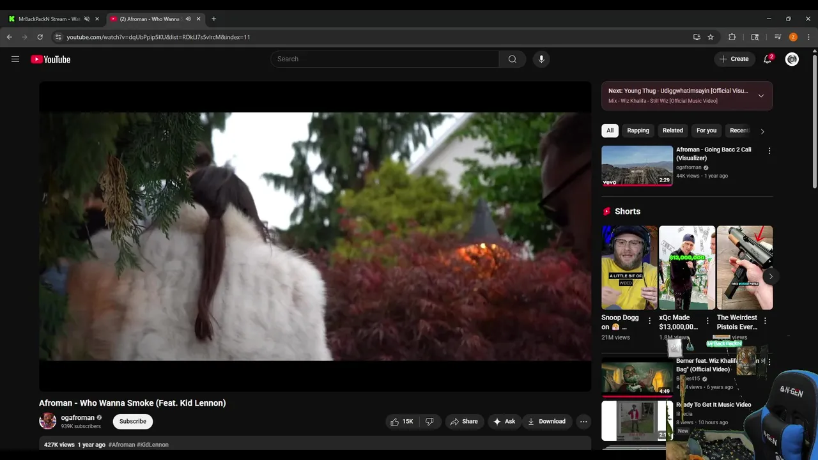Select the All filter chip
This screenshot has height=460, width=818.
pyautogui.click(x=610, y=130)
